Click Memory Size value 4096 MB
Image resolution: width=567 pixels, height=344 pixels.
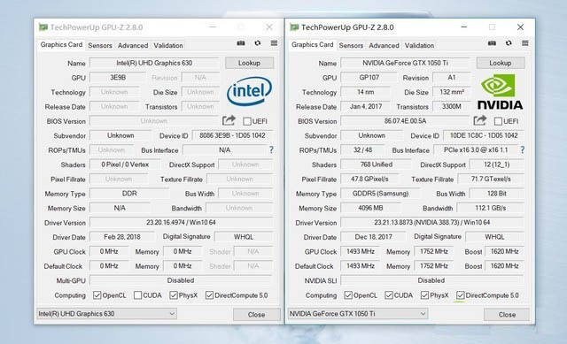click(370, 208)
